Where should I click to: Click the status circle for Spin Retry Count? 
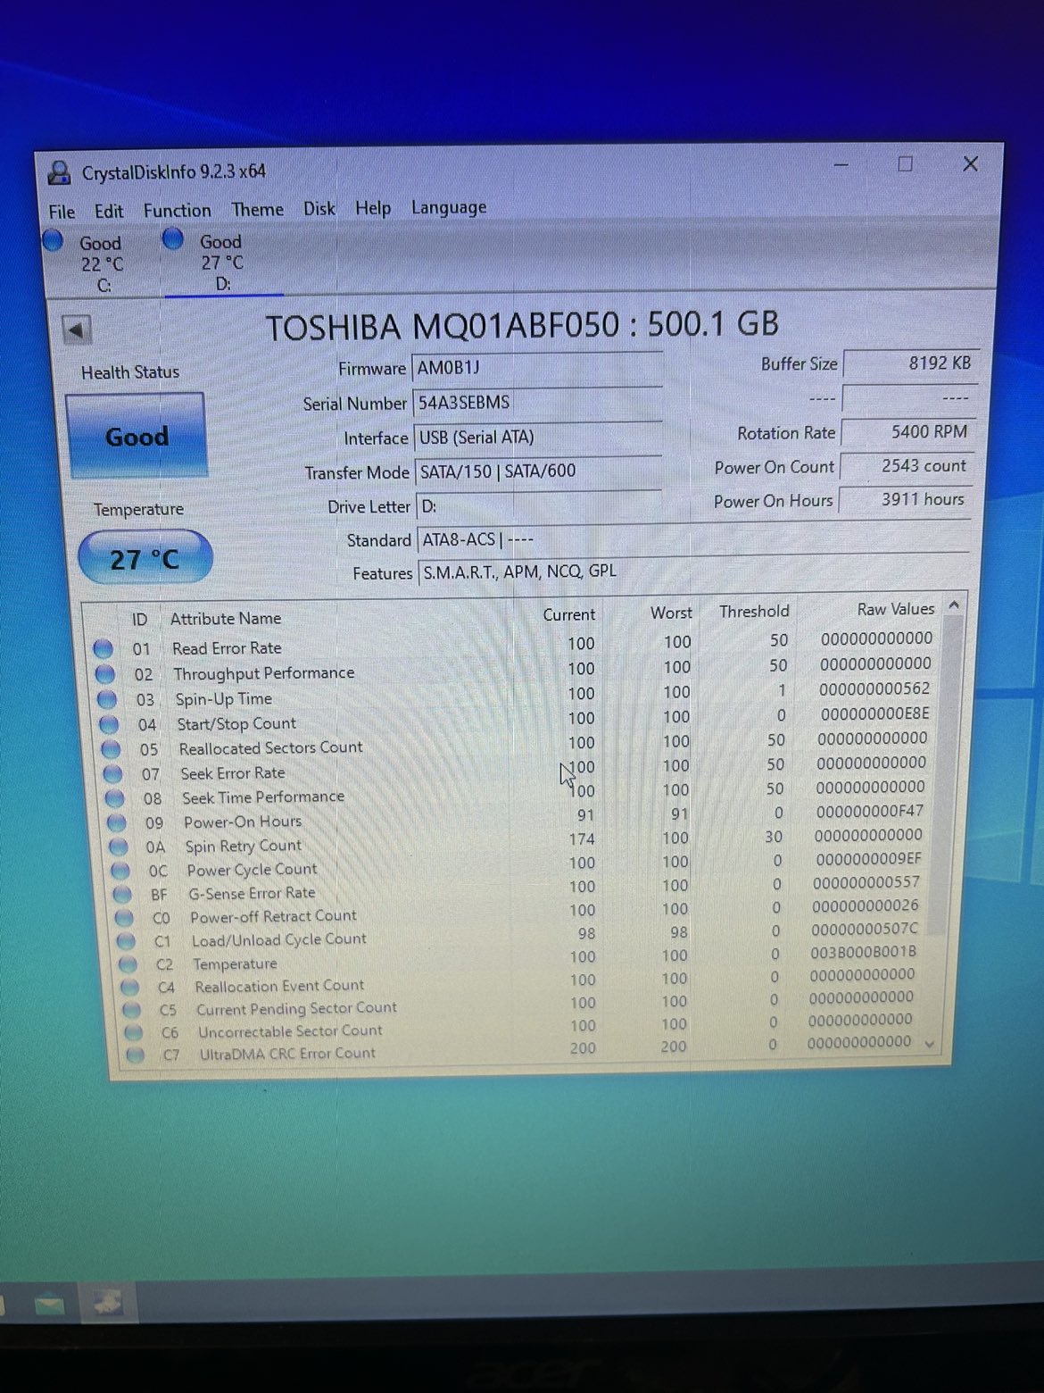(x=118, y=847)
